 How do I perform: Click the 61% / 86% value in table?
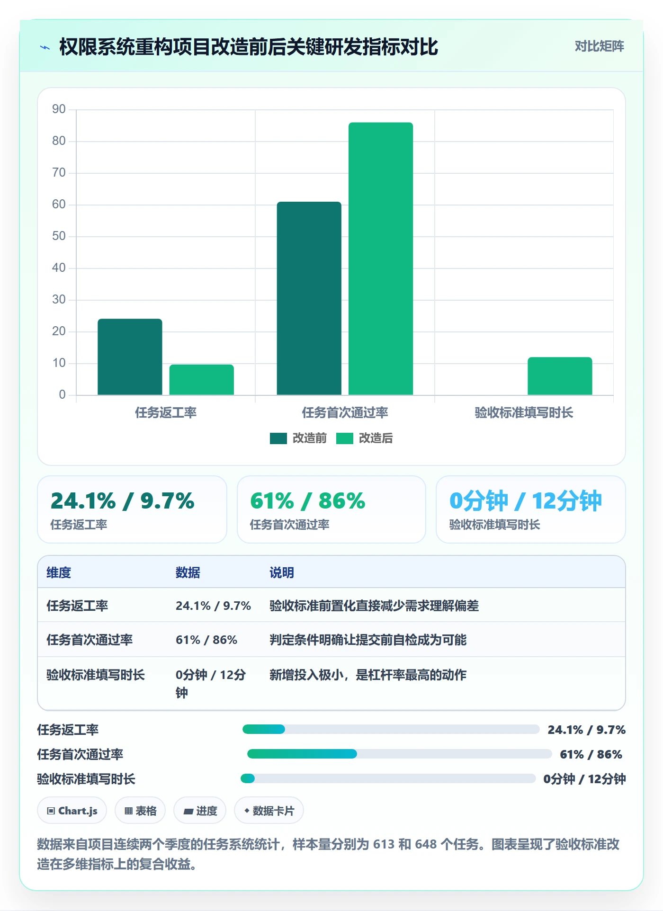coord(206,640)
